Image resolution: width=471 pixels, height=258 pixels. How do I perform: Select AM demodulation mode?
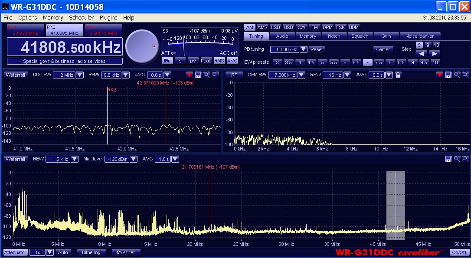coord(250,27)
